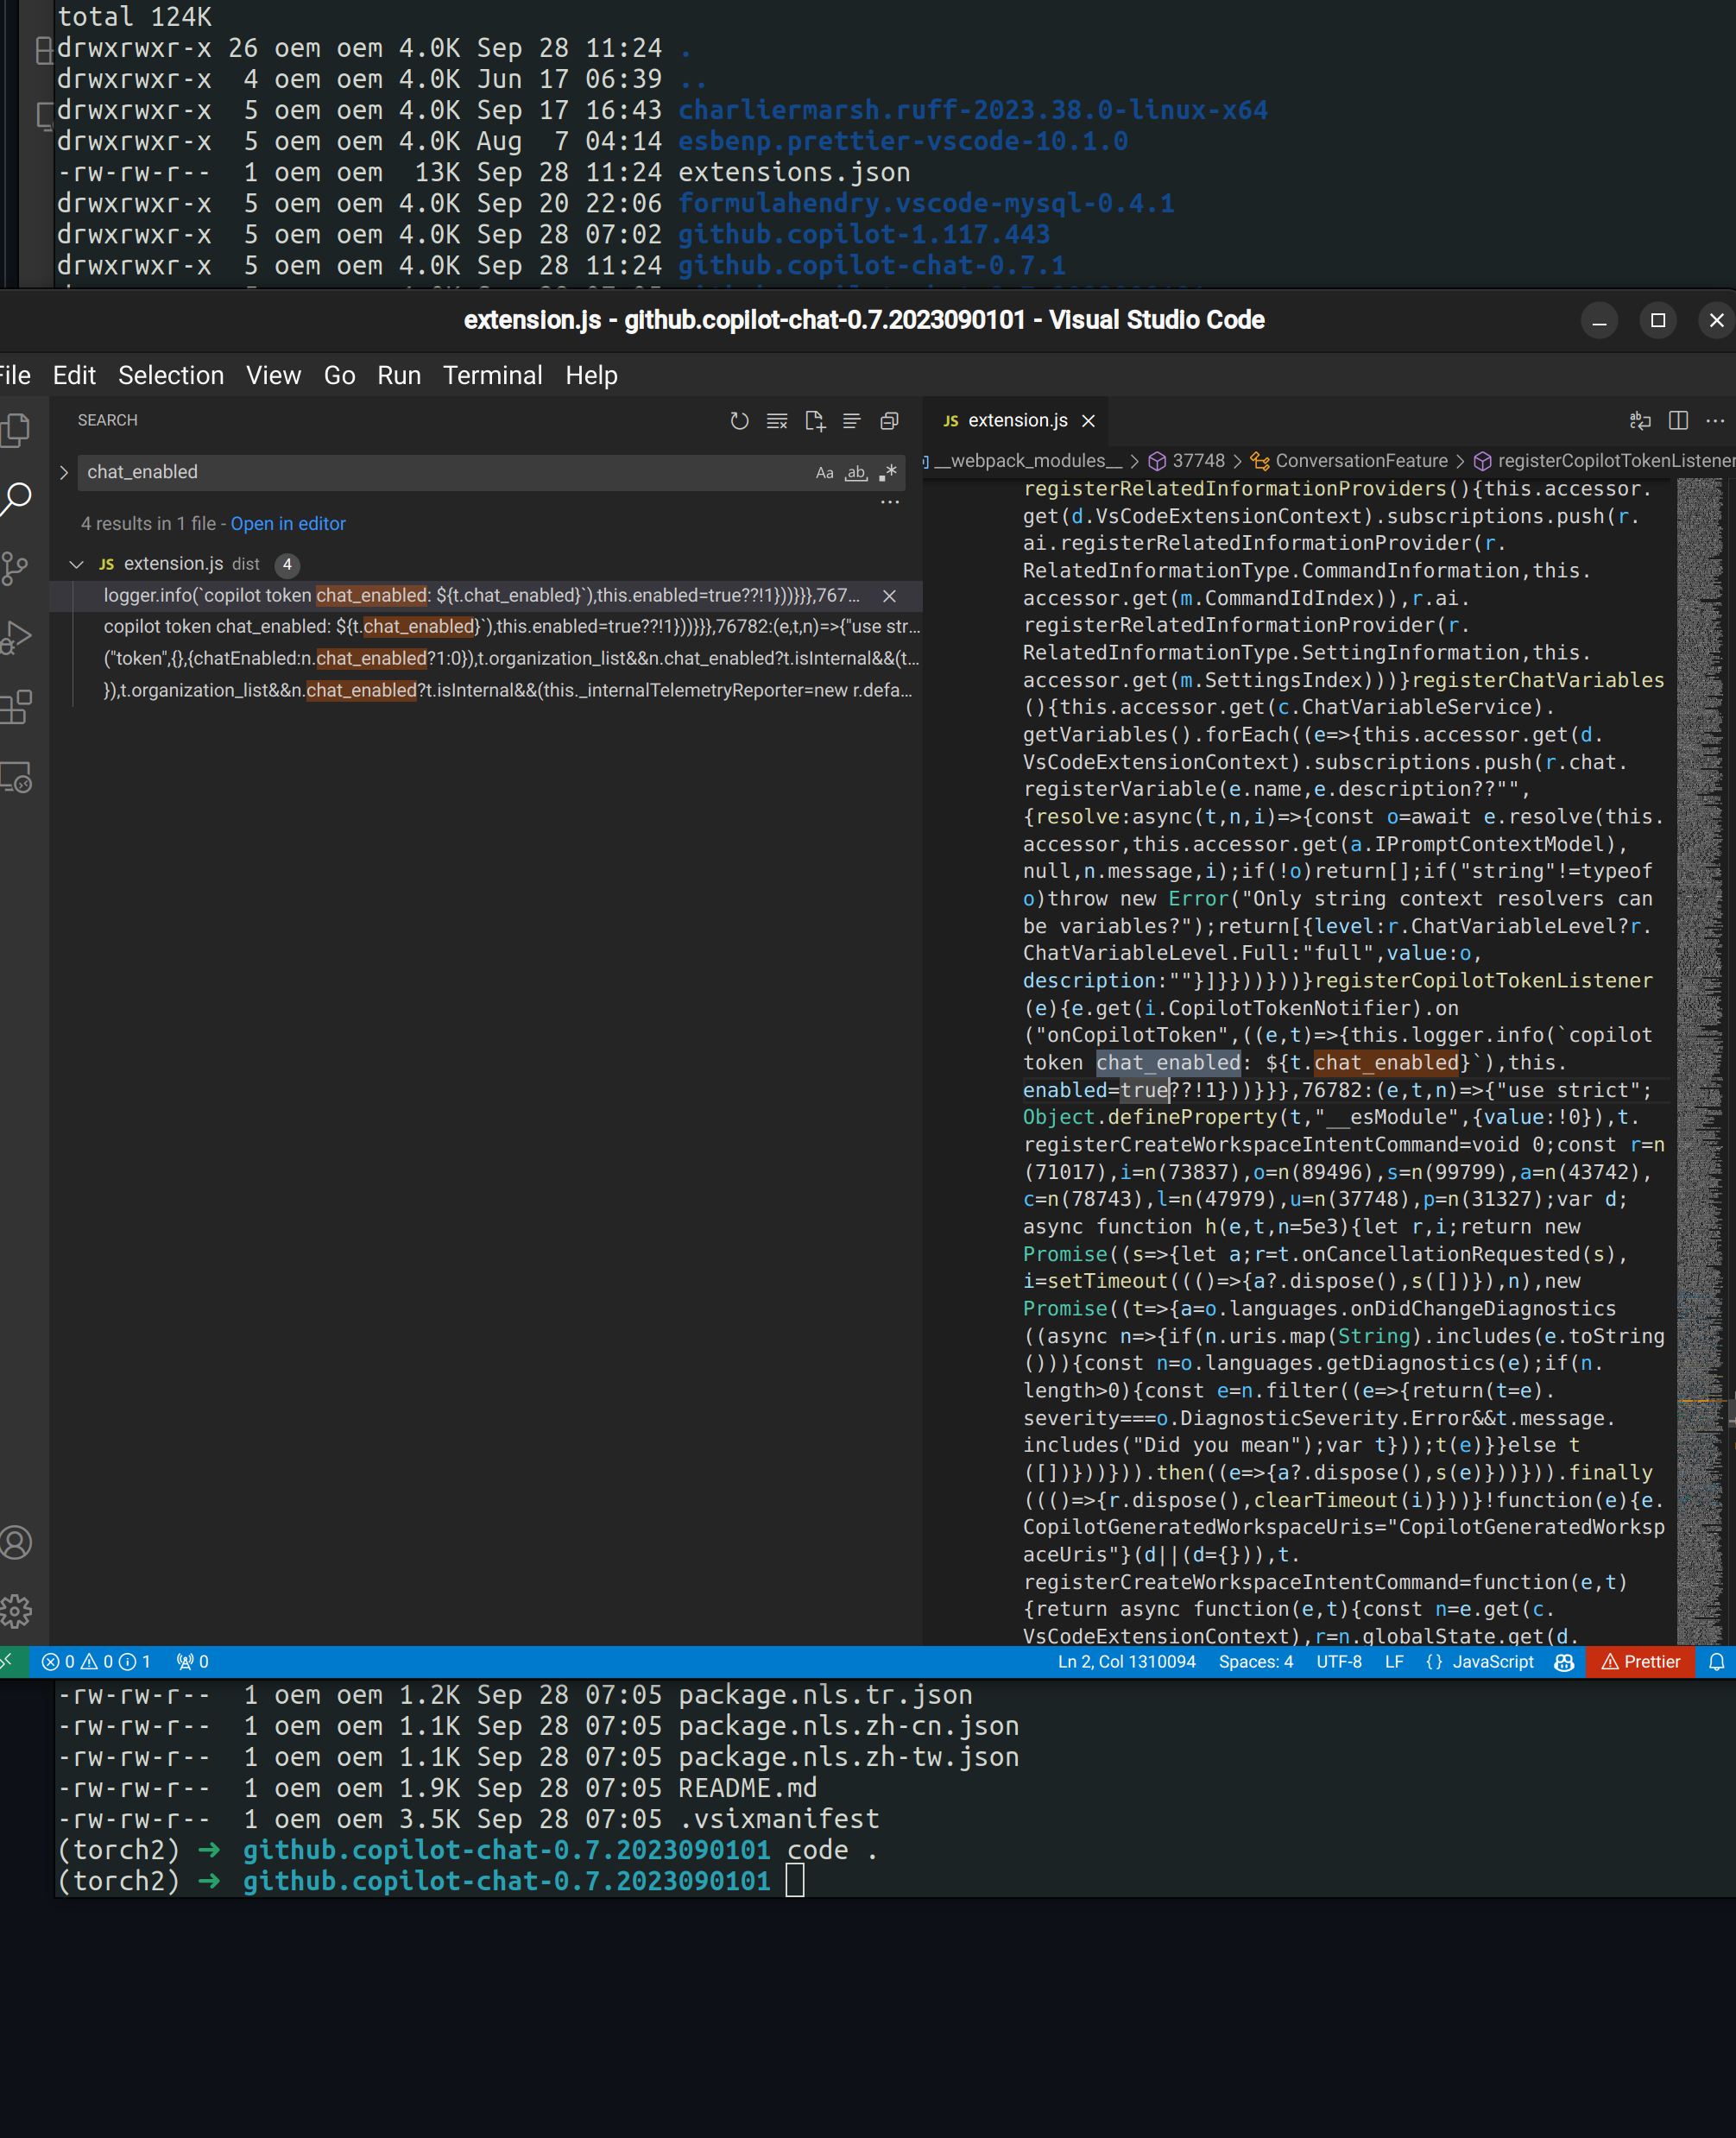Toggle Match Whole Word option

pos(856,473)
